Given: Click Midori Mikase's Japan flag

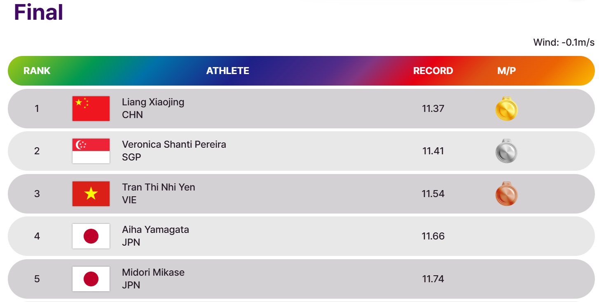Looking at the screenshot, I should [x=91, y=279].
